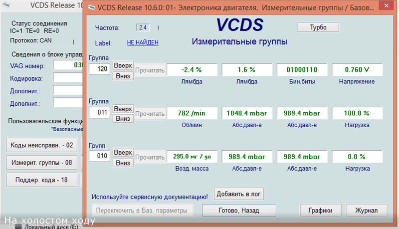Click the 0.760 V voltage value
The height and width of the screenshot is (229, 399).
357,70
